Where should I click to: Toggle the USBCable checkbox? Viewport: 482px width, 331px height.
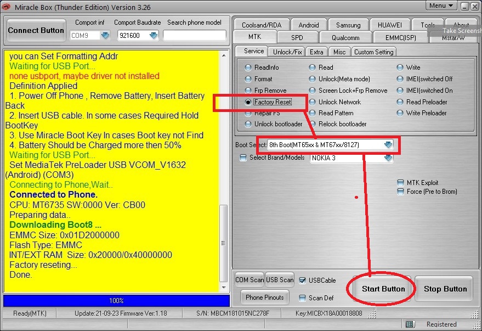coord(303,280)
